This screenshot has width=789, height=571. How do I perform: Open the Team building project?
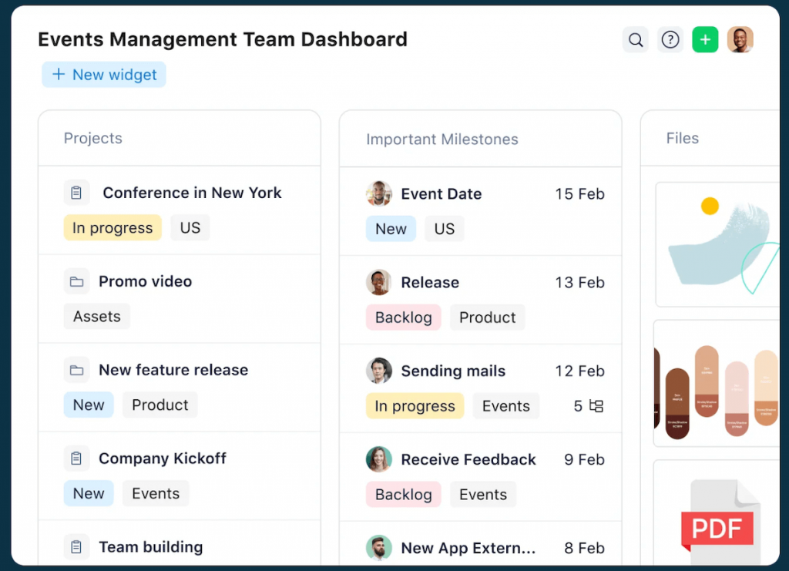pos(150,547)
